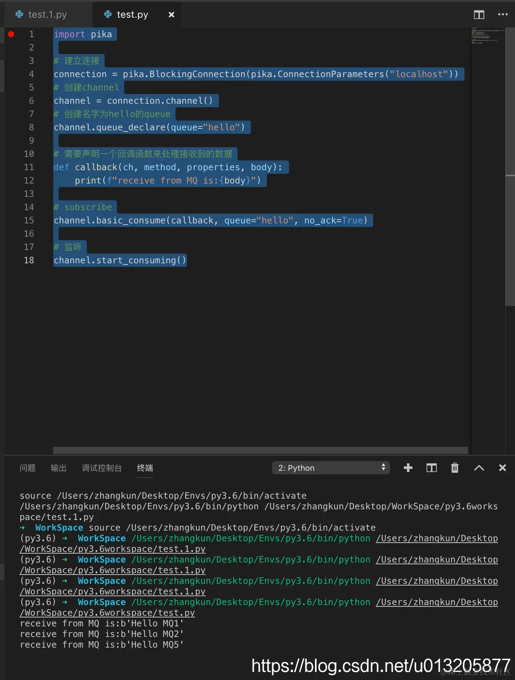Split the terminal panel
515x680 pixels.
coord(432,468)
